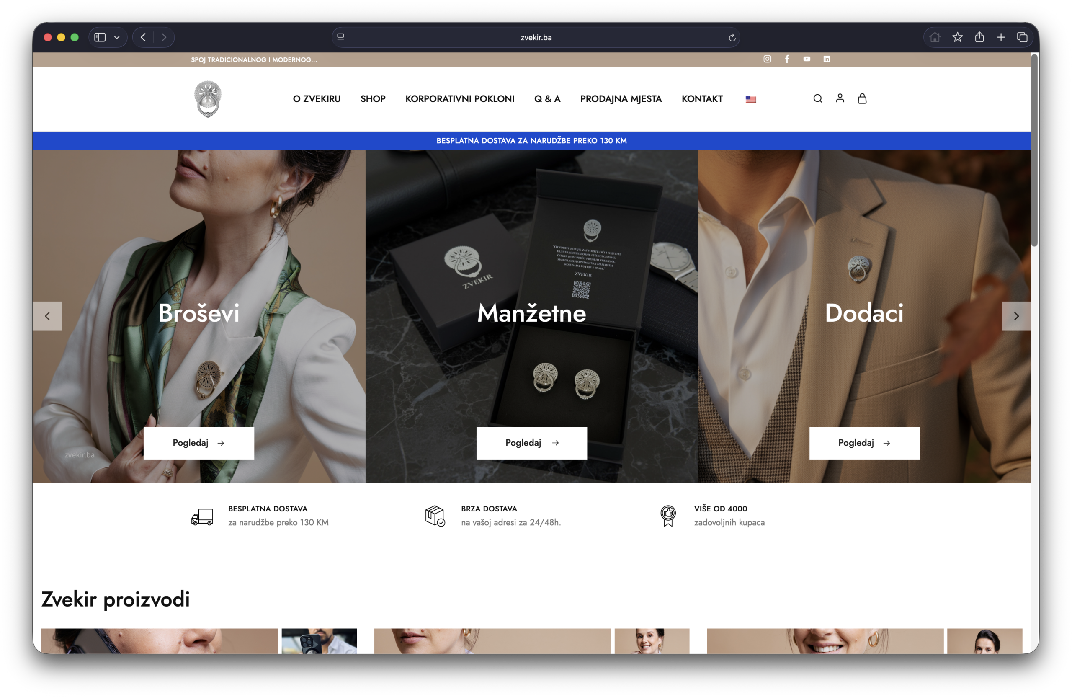This screenshot has height=697, width=1072.
Task: Open the user account icon
Action: click(x=840, y=98)
